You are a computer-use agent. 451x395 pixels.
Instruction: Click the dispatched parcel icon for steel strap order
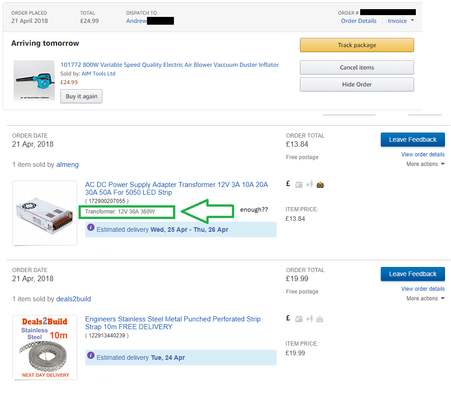299,319
